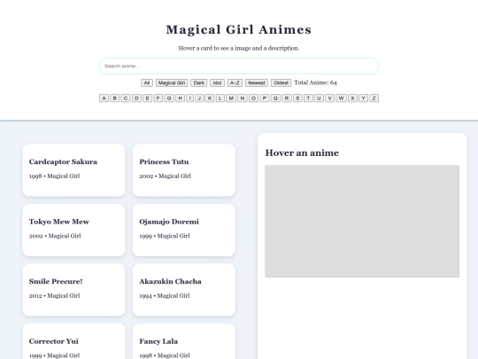
Task: Open the Corrector Yui card
Action: (x=73, y=341)
